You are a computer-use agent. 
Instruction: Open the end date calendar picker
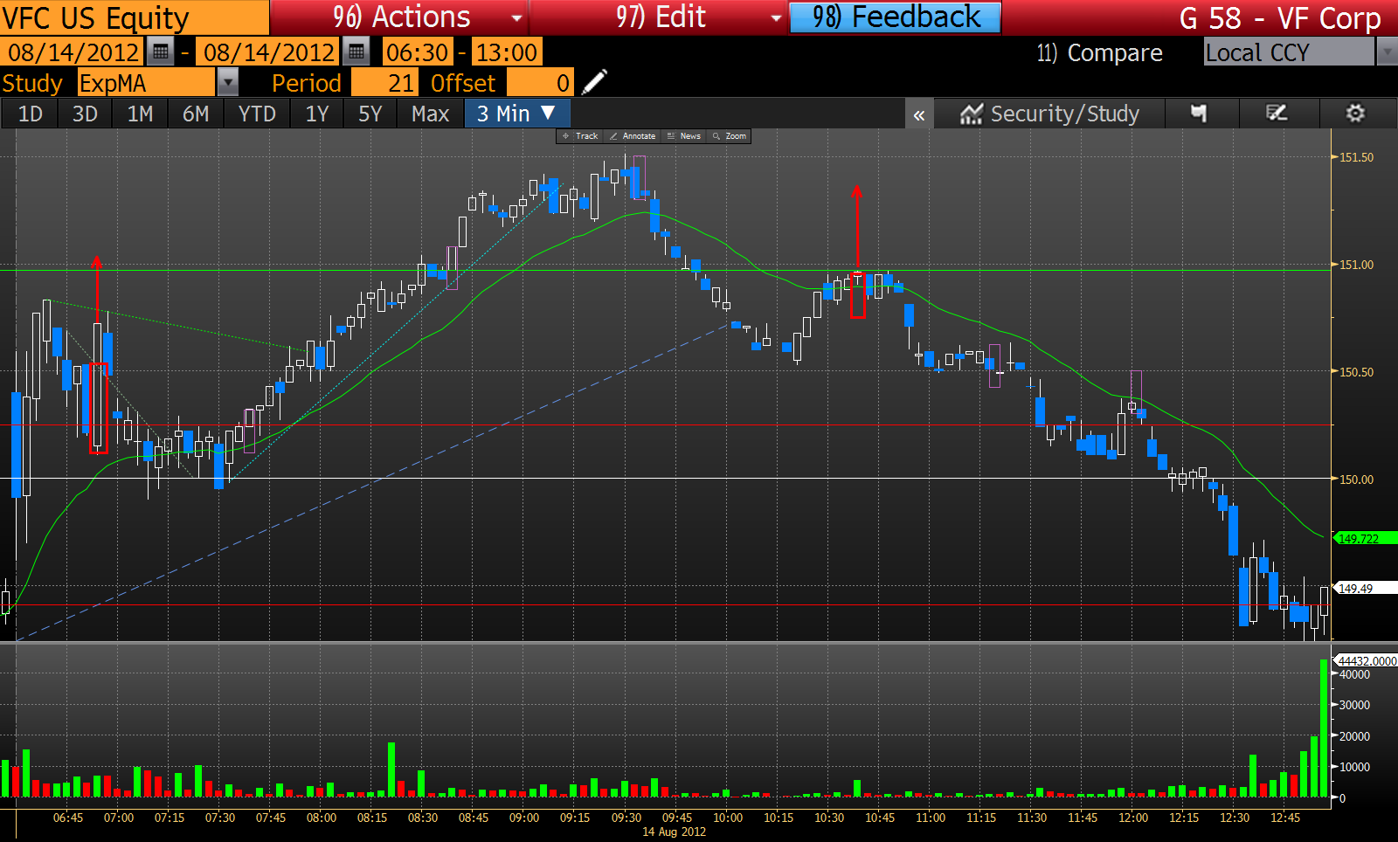point(356,52)
